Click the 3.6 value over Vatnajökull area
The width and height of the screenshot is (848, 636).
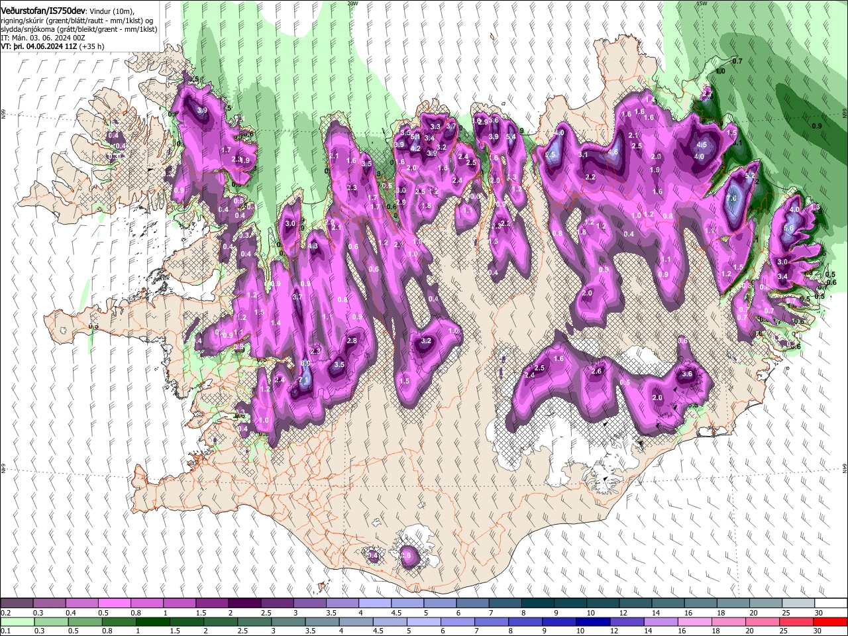(x=687, y=374)
